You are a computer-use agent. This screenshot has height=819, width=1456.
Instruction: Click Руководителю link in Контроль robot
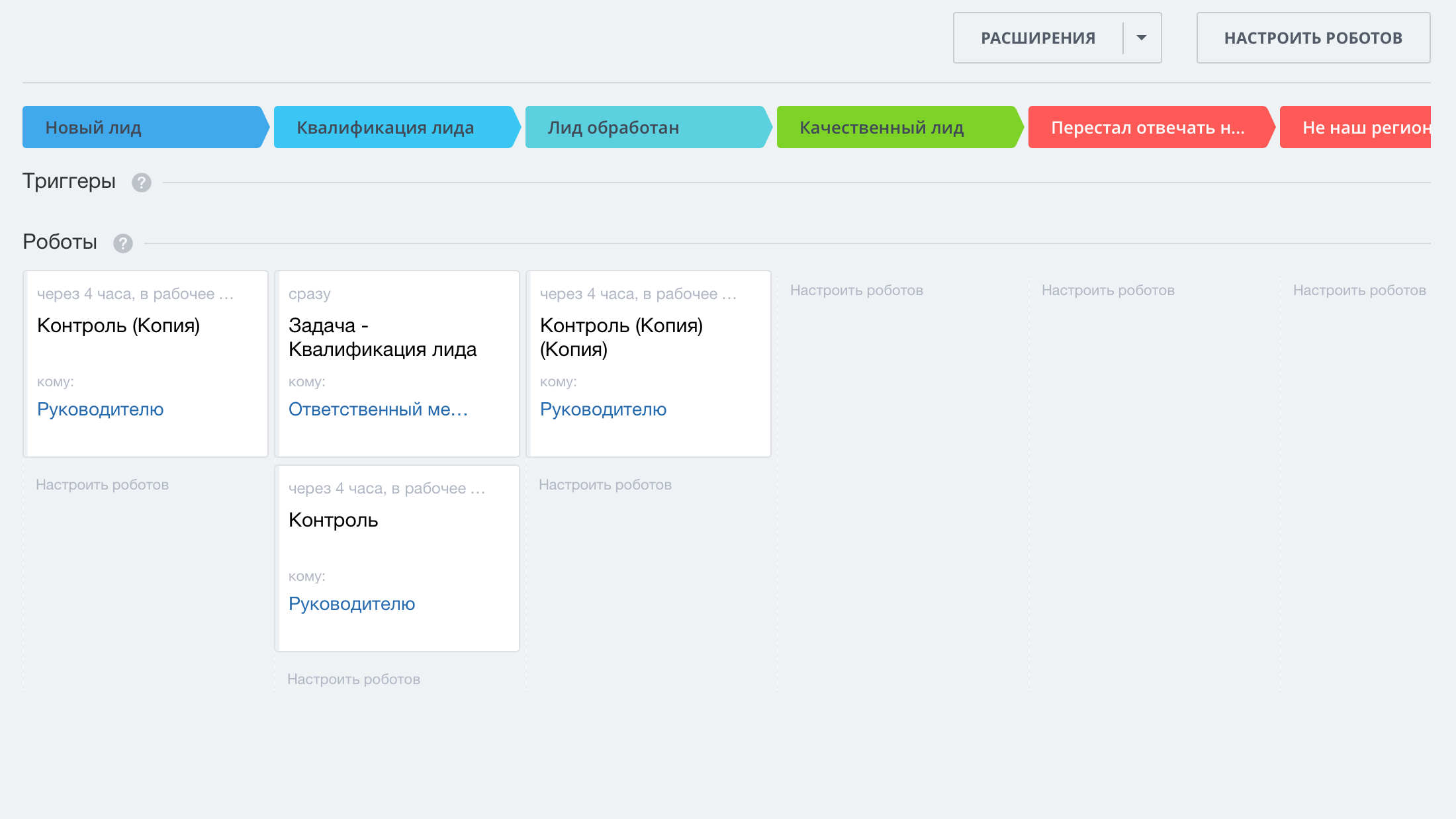pos(351,604)
